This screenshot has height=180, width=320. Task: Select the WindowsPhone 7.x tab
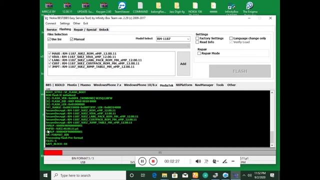[107, 85]
